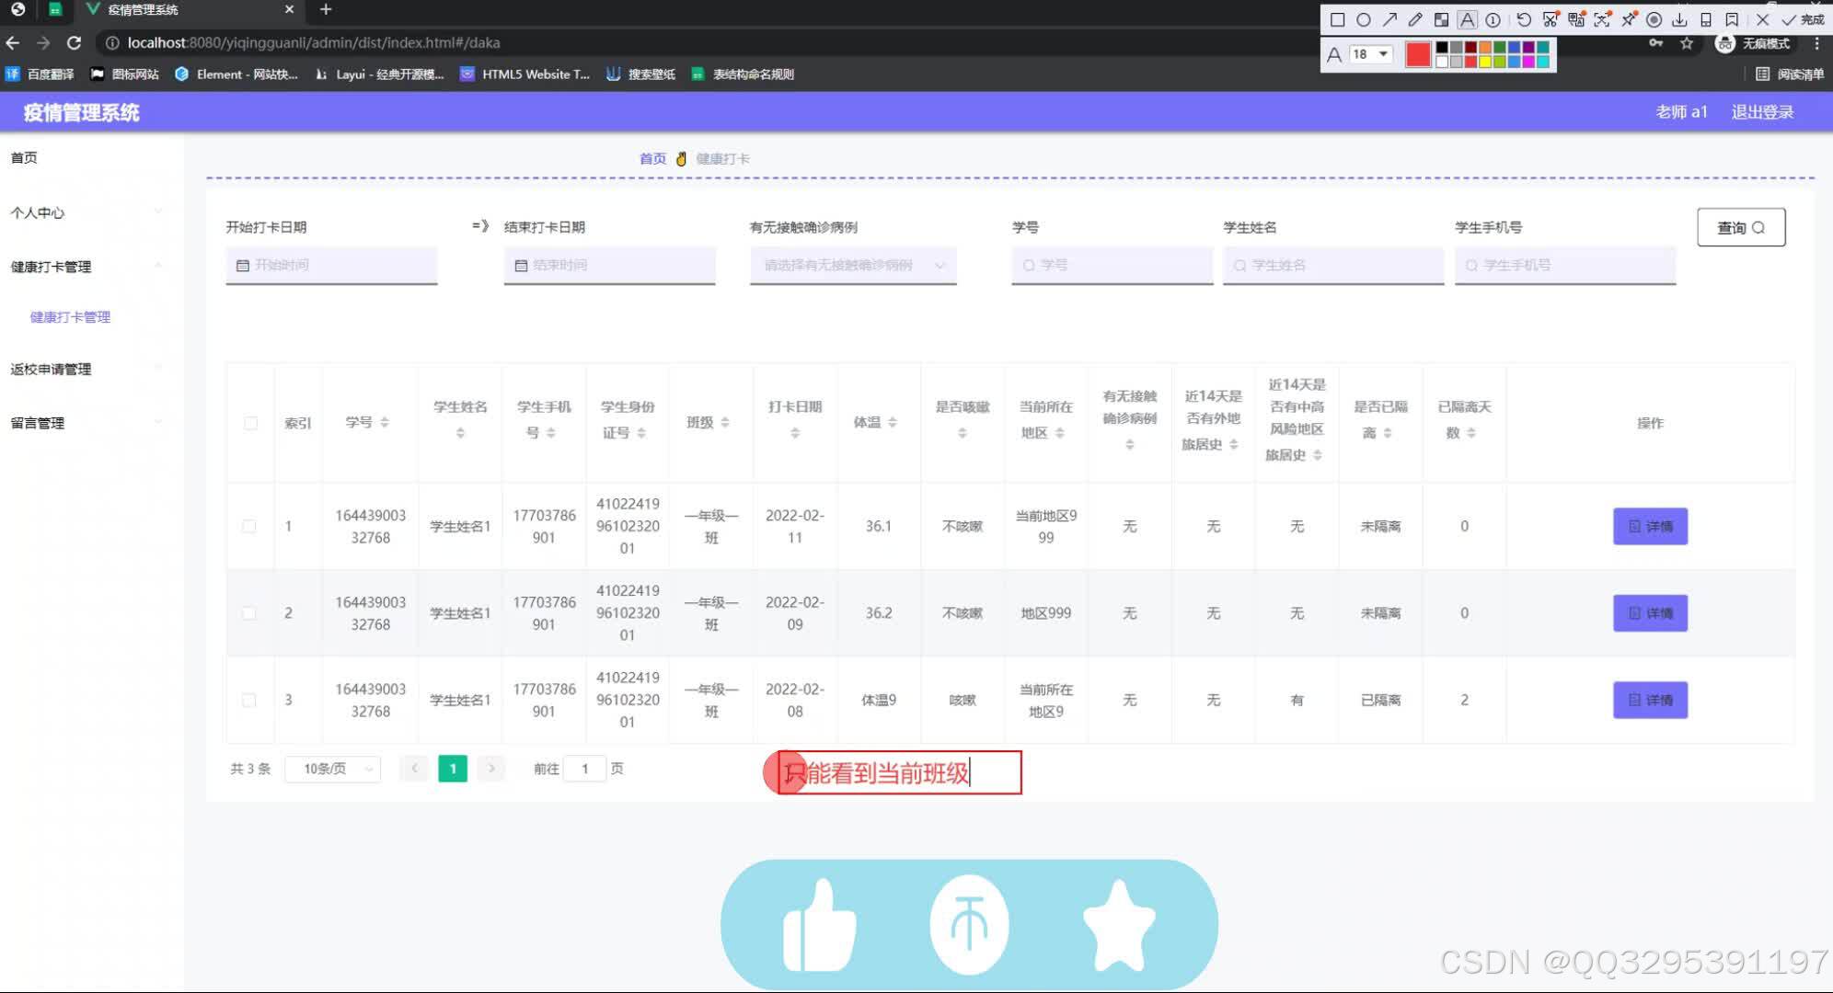Click the bookmark collect icon in toolbar
The height and width of the screenshot is (993, 1833).
point(1732,19)
